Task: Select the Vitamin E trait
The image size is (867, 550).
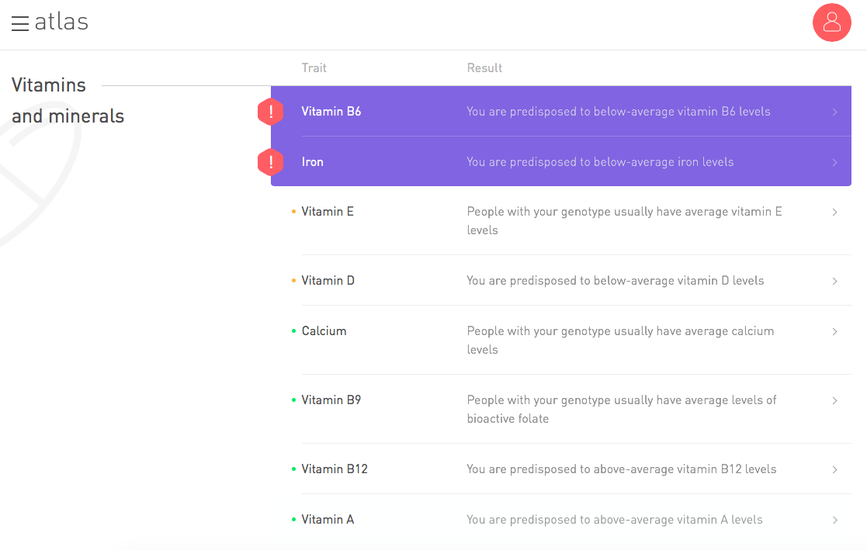Action: coord(328,211)
